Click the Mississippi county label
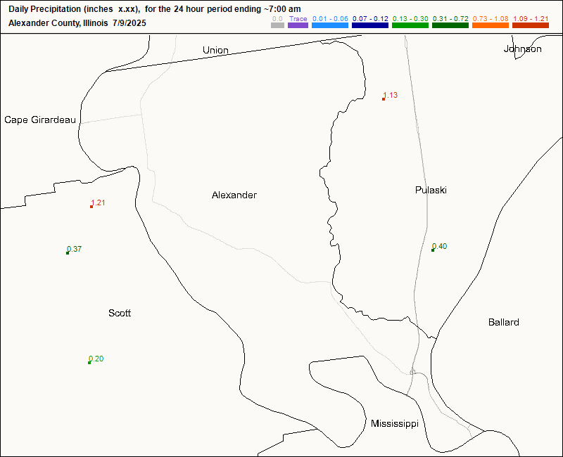Viewport: 563px width, 457px height. pyautogui.click(x=395, y=424)
